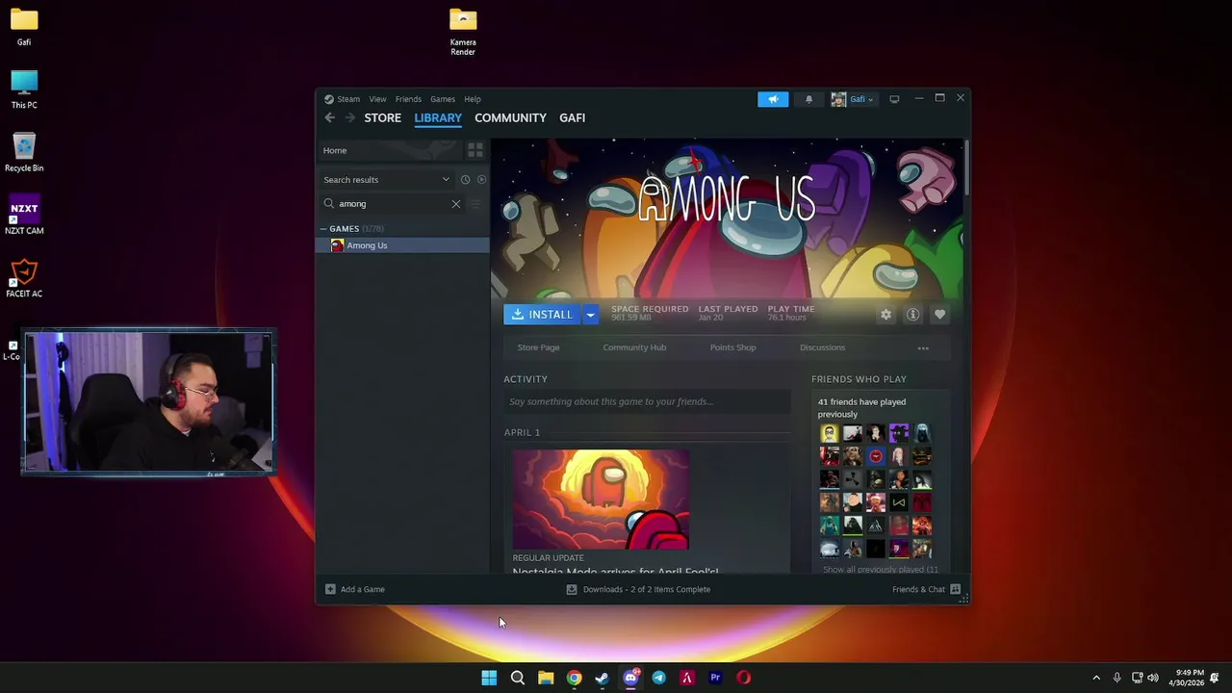Open the Search results collection dropdown
The image size is (1232, 693).
tap(386, 180)
